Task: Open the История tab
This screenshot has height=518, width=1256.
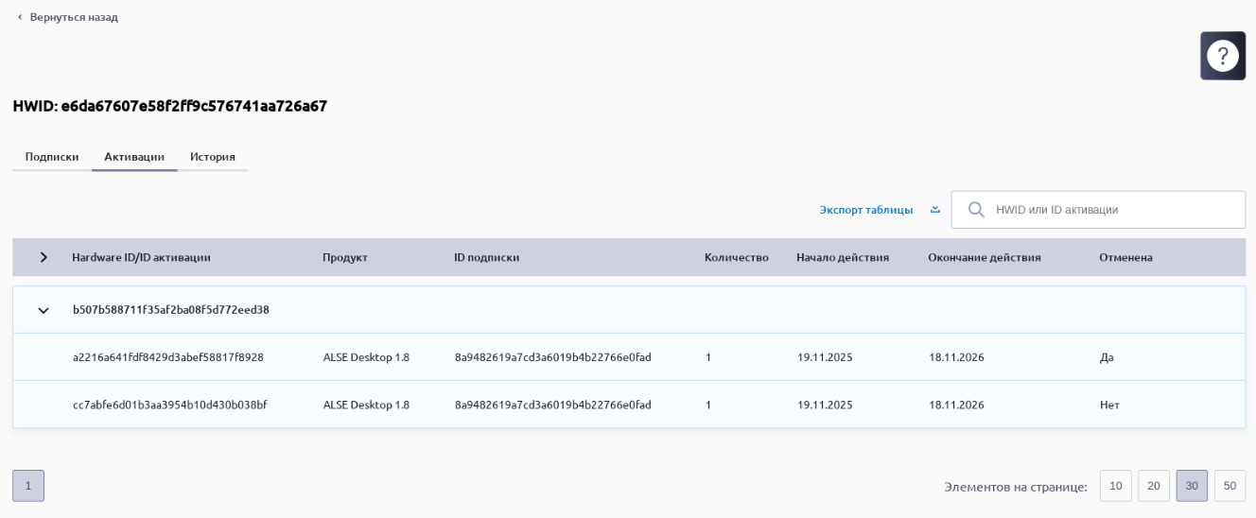Action: [x=212, y=157]
